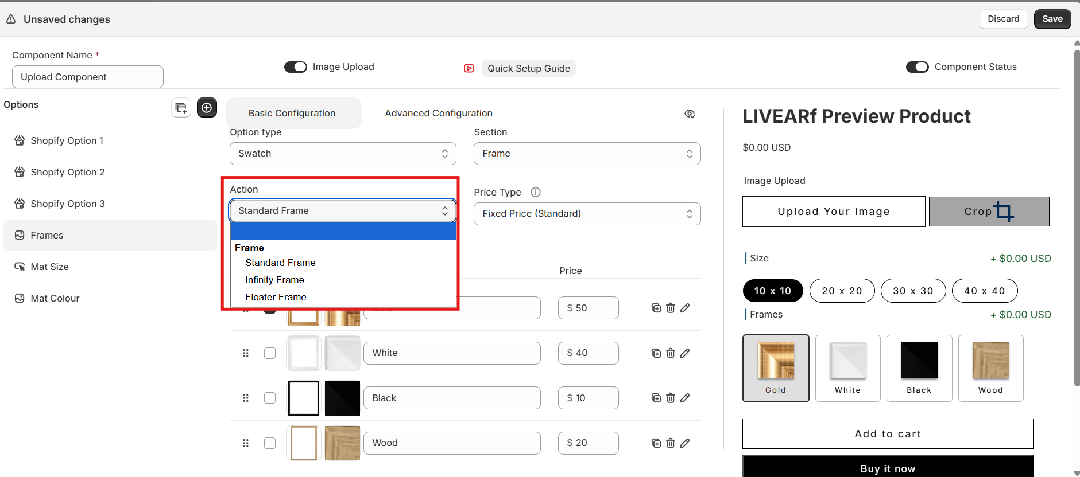Select the 40 x 40 size
The image size is (1080, 477).
click(x=985, y=291)
